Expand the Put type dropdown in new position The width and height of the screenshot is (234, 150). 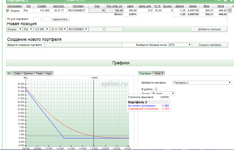(x=28, y=29)
